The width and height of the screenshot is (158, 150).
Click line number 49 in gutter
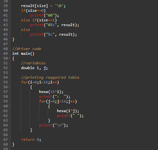pos(5,54)
